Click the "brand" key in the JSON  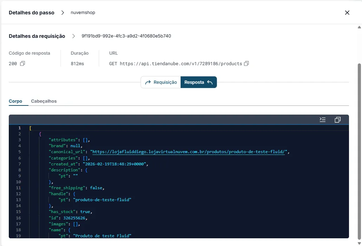pos(57,146)
